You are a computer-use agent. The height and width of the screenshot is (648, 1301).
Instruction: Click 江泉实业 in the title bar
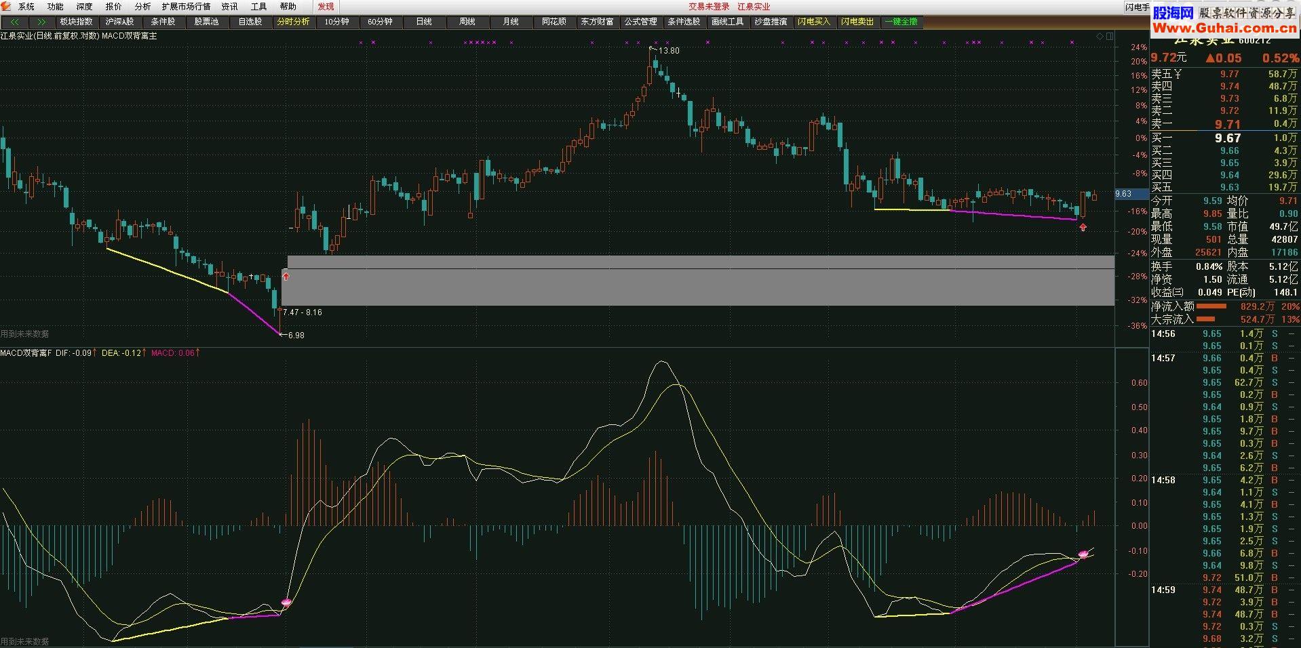coord(754,7)
